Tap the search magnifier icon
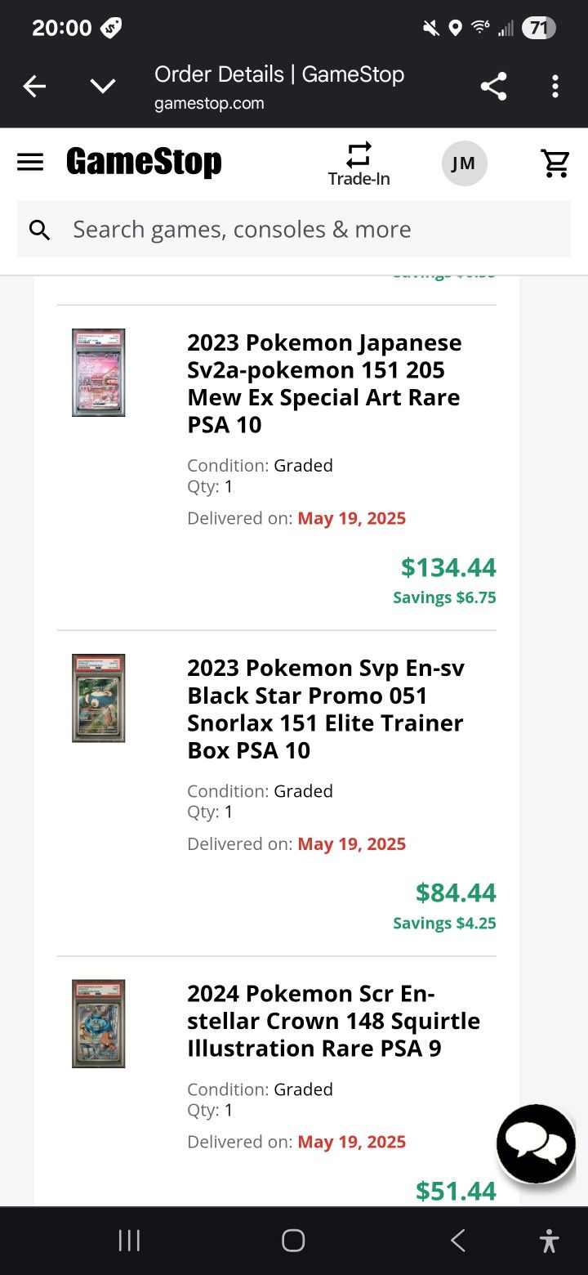Image resolution: width=588 pixels, height=1275 pixels. (39, 230)
